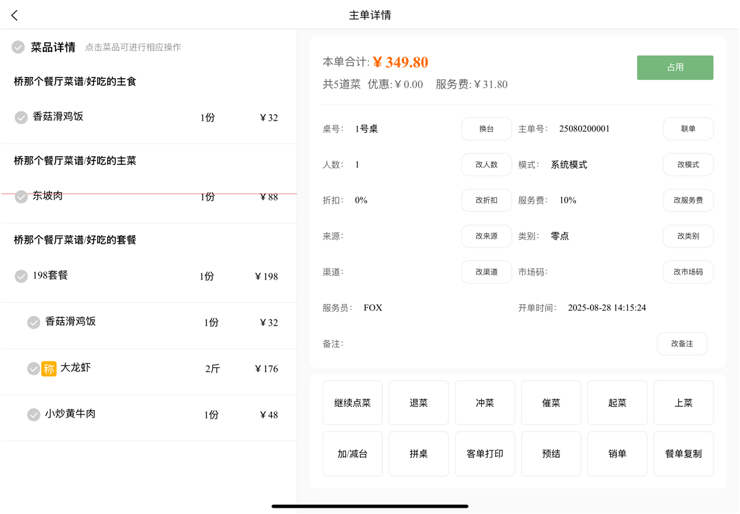Toggle the 大龙虾 item checkbox
This screenshot has width=740, height=514.
click(33, 368)
